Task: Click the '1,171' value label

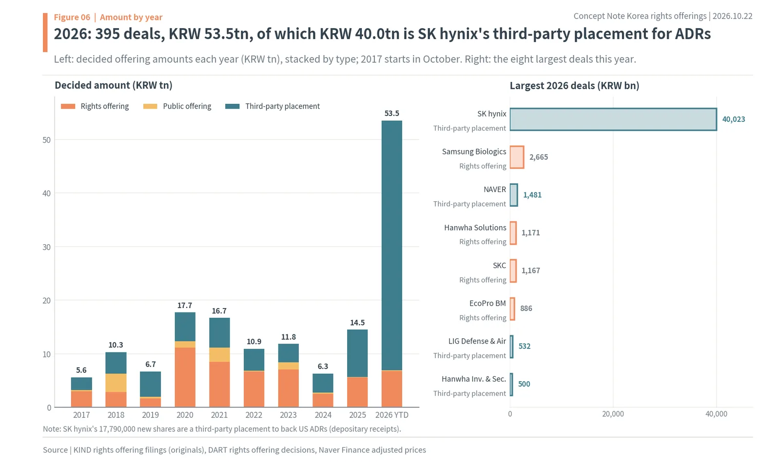Action: point(531,233)
